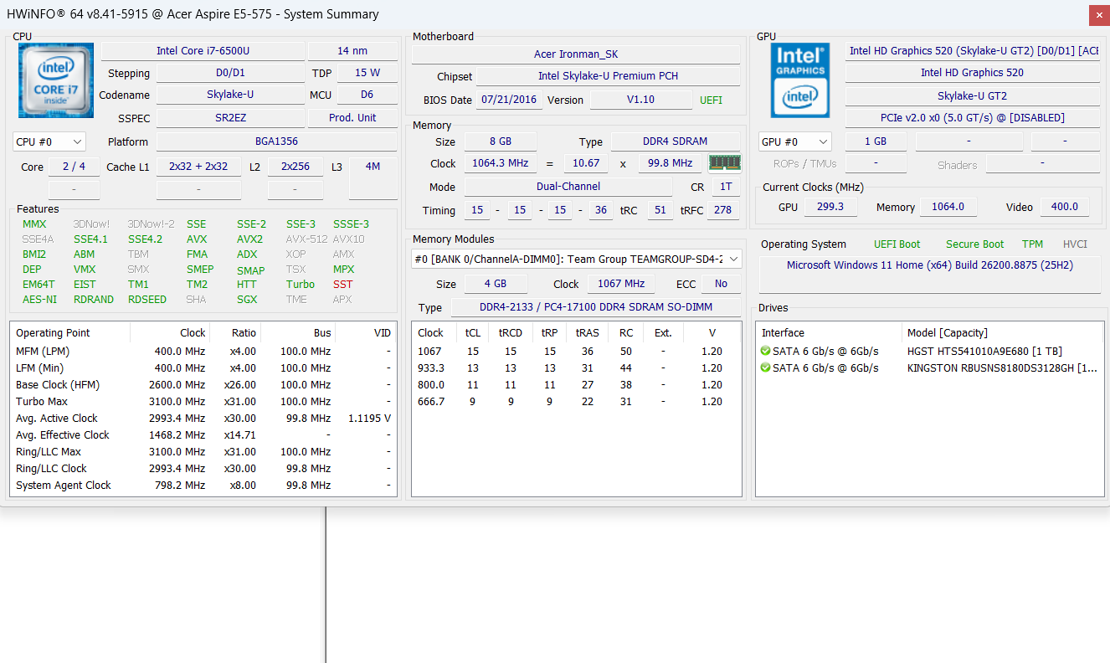Screen dimensions: 1110x663
Task: Click the Intel HD Graphics 520 field
Action: [973, 73]
